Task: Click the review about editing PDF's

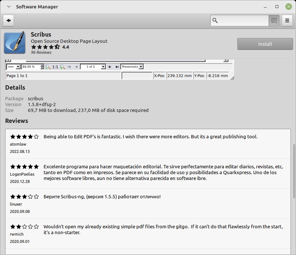Action: (x=151, y=136)
